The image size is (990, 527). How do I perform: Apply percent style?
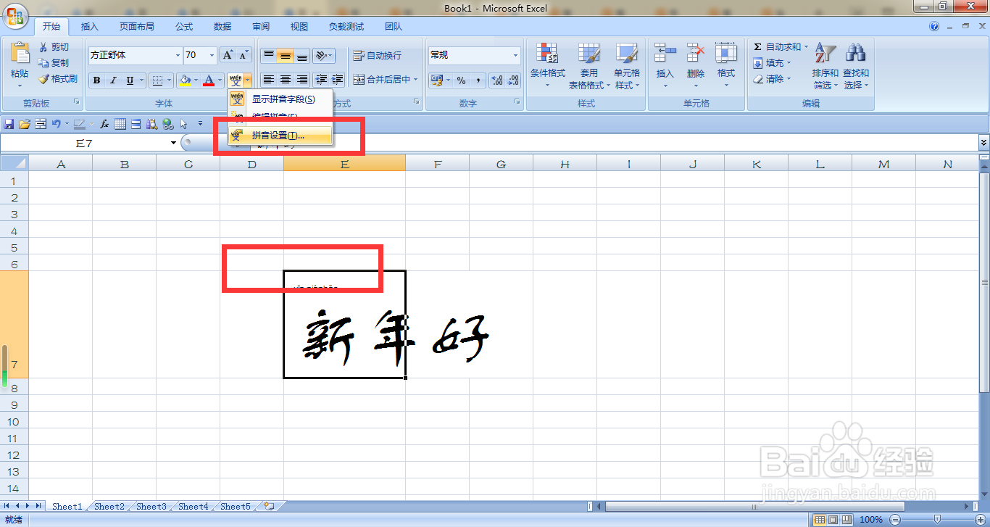pos(462,80)
